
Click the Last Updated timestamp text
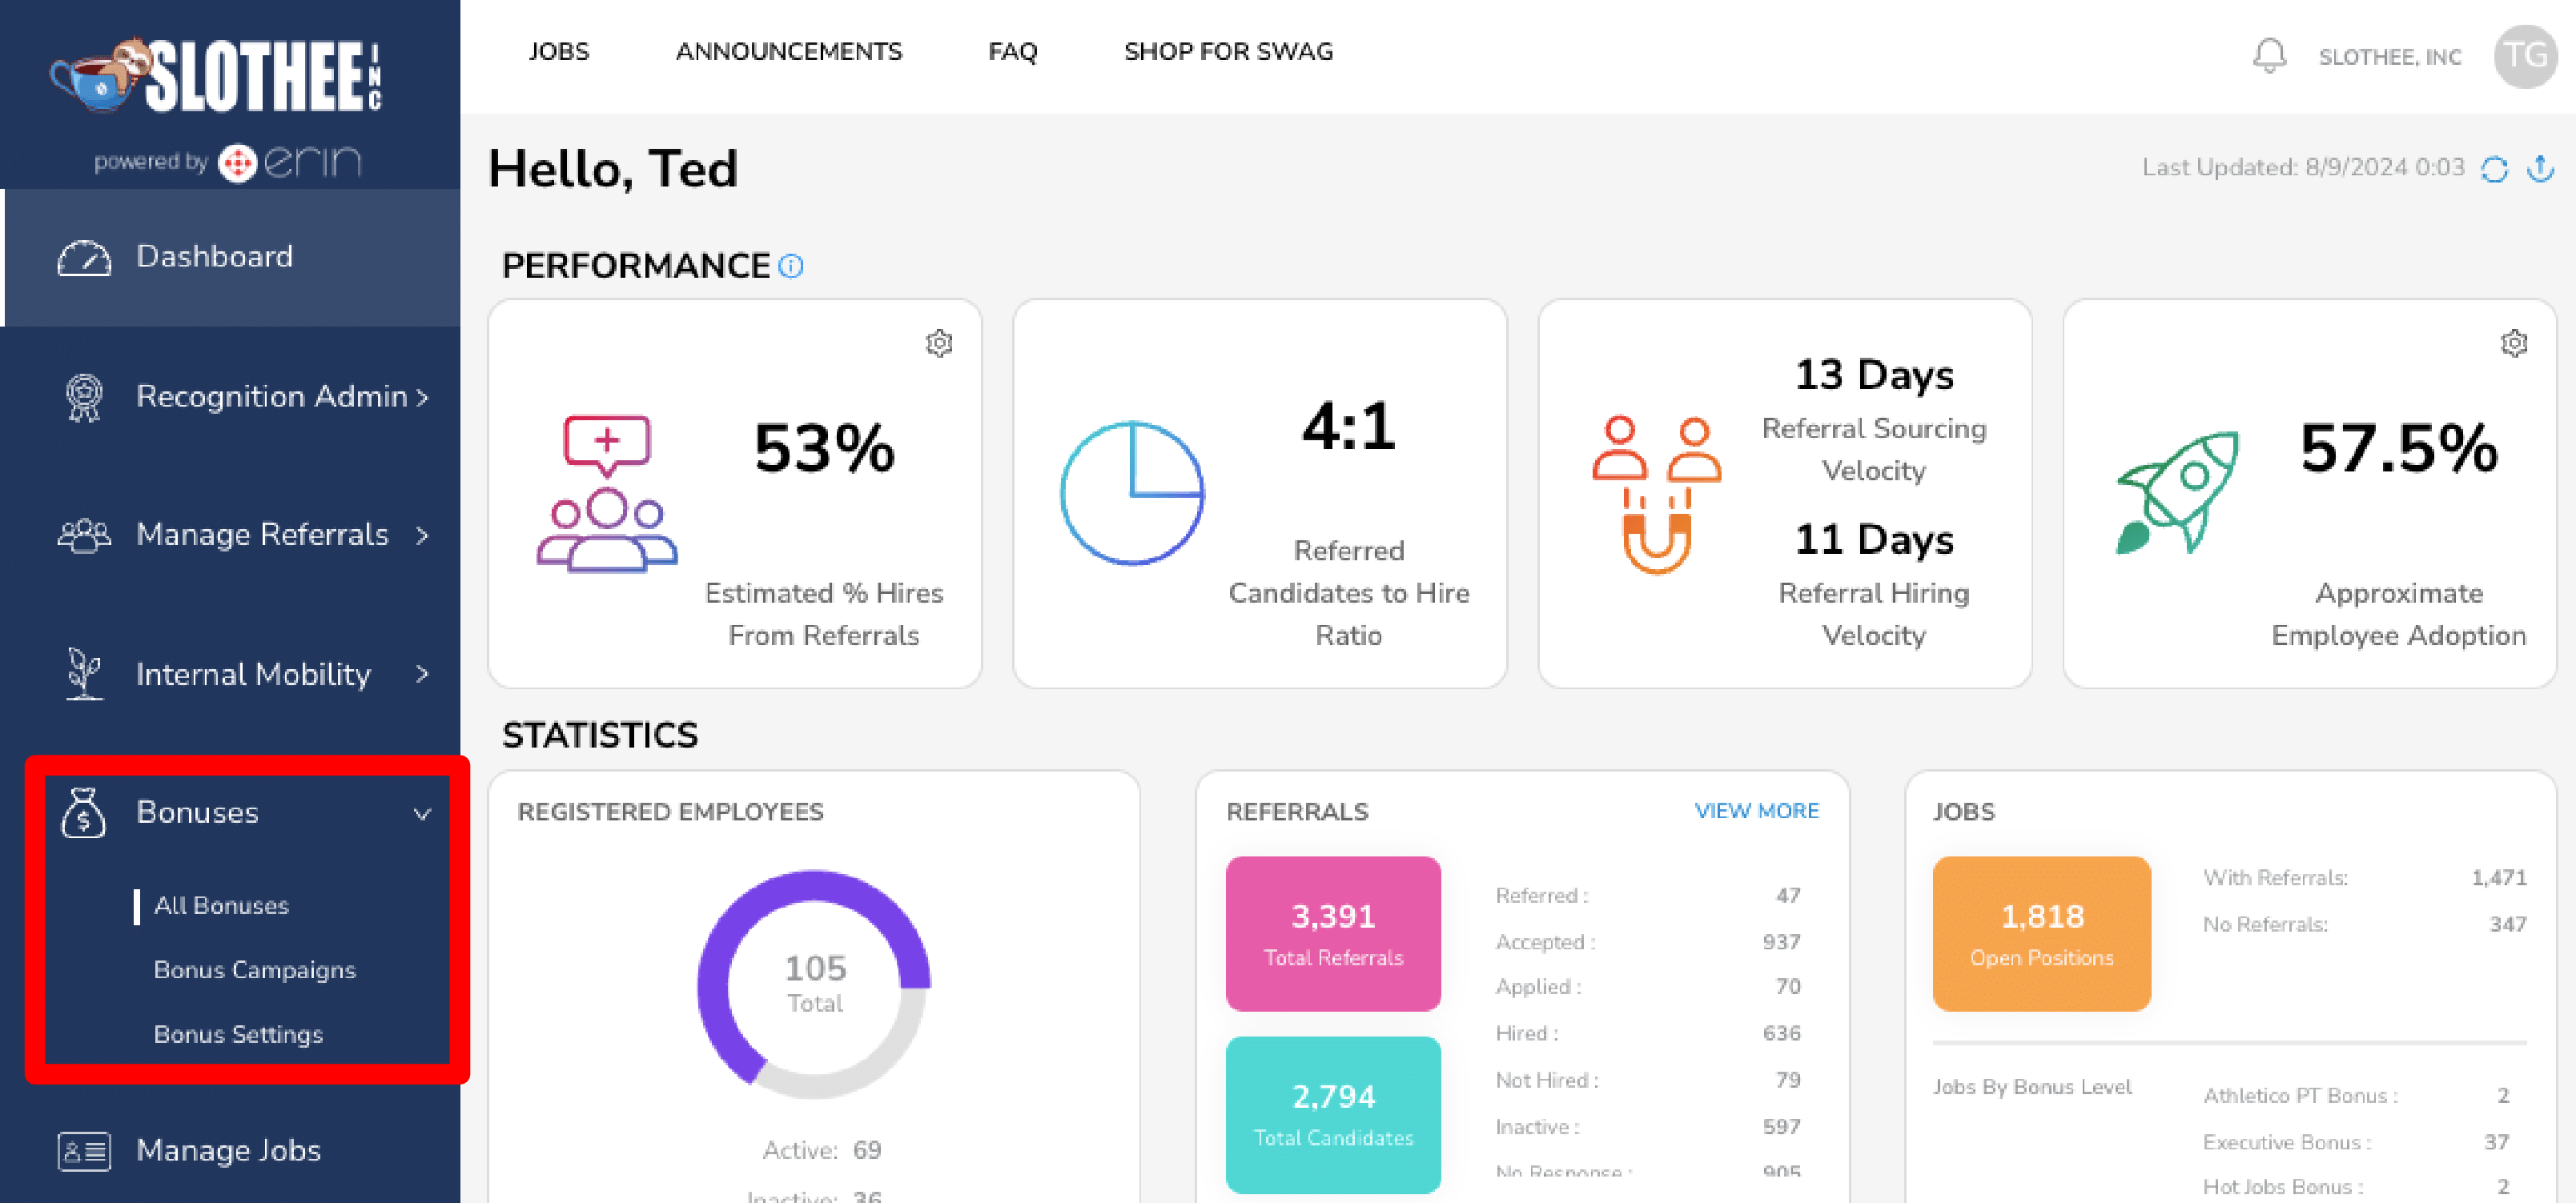[2302, 166]
